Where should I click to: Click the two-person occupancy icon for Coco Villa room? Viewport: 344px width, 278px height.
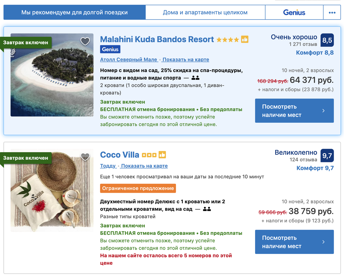[207, 209]
